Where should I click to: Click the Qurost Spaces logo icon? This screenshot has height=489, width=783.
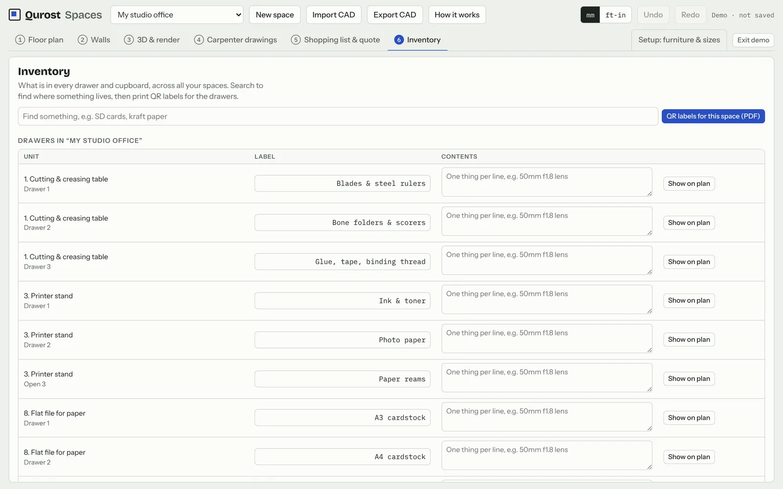pos(15,15)
